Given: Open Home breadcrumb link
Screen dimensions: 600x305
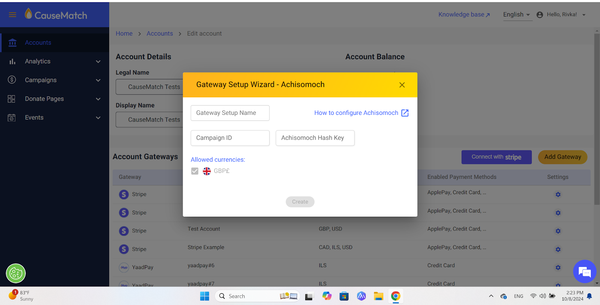Looking at the screenshot, I should (124, 34).
